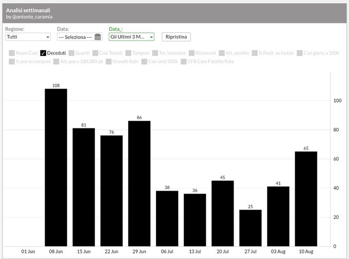Enable the % pos su tamponi checkbox

pos(12,62)
